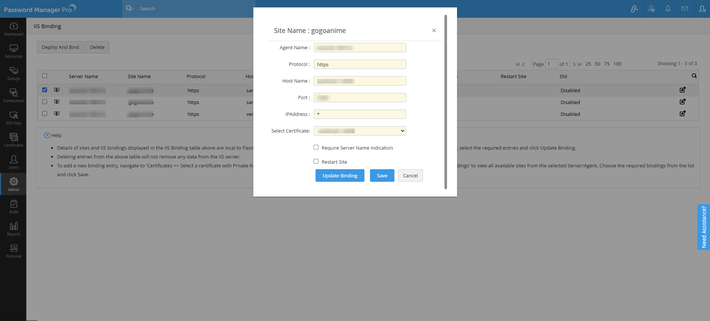This screenshot has width=710, height=321.
Task: Go to Resources in the sidebar
Action: tap(13, 51)
